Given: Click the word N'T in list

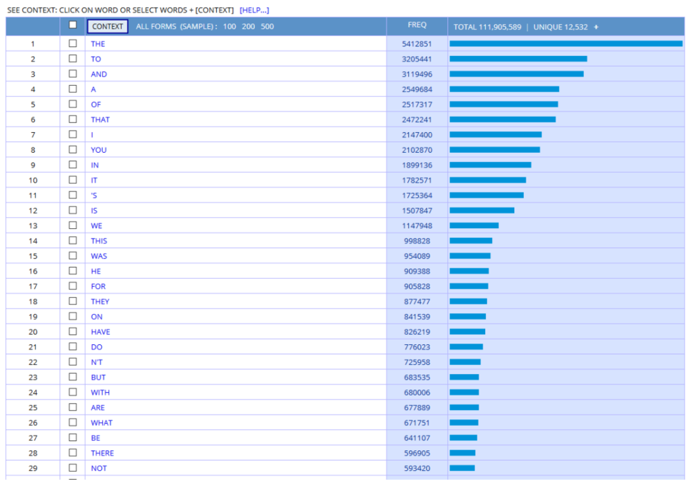Looking at the screenshot, I should tap(97, 362).
